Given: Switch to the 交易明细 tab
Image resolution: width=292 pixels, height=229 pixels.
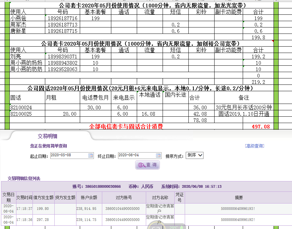Looking at the screenshot, I should pos(47,136).
